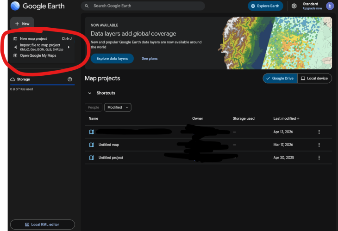Click the Storage used column header
The image size is (338, 231).
pos(244,119)
